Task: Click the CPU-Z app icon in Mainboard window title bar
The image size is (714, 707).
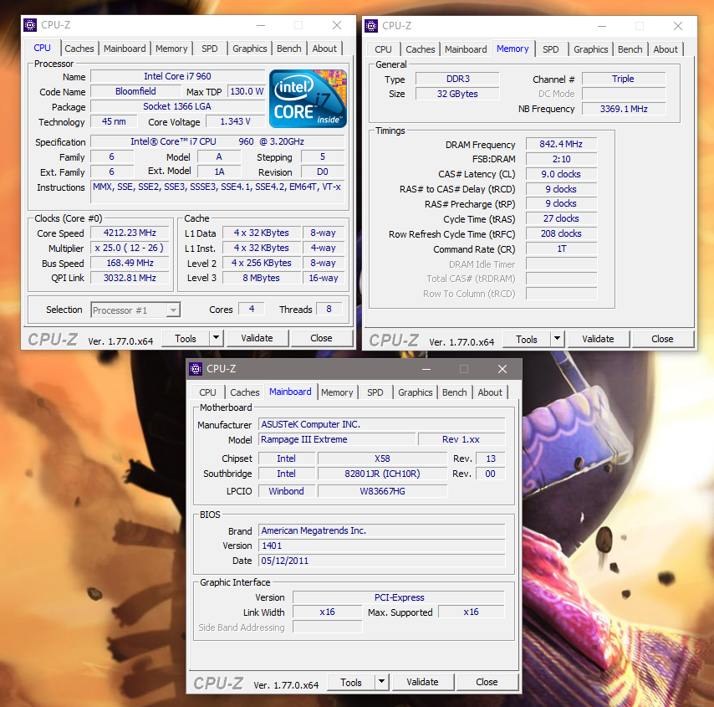Action: [x=196, y=369]
